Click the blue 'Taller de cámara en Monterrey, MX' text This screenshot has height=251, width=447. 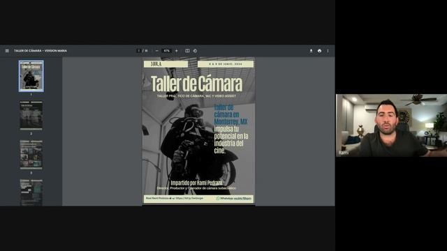coord(230,114)
